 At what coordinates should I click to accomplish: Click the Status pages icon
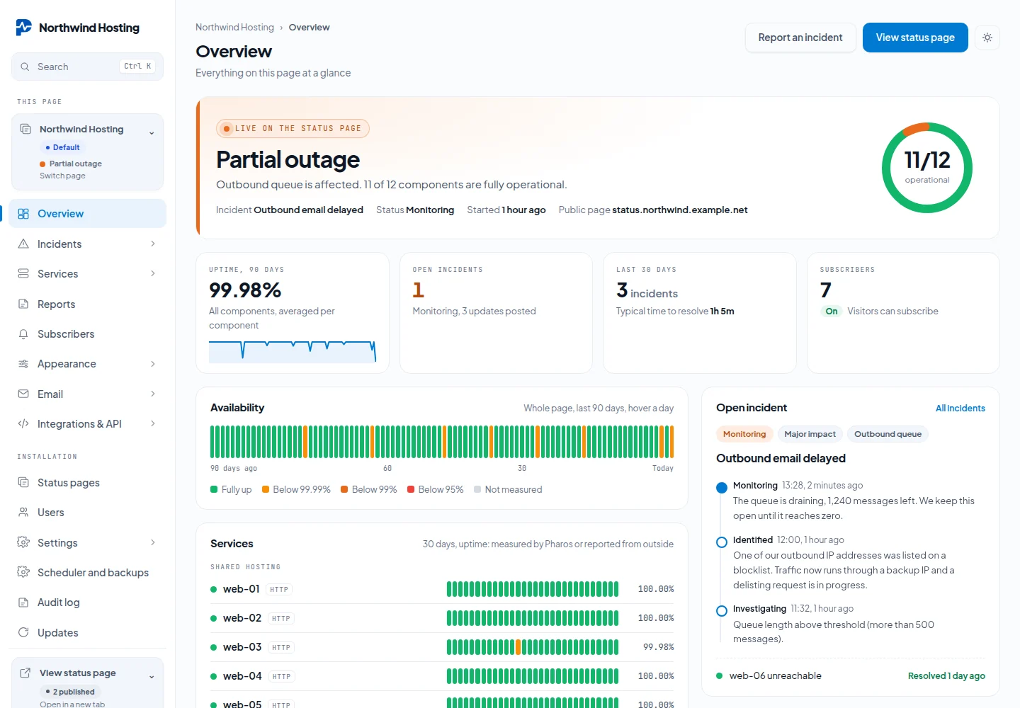[23, 482]
